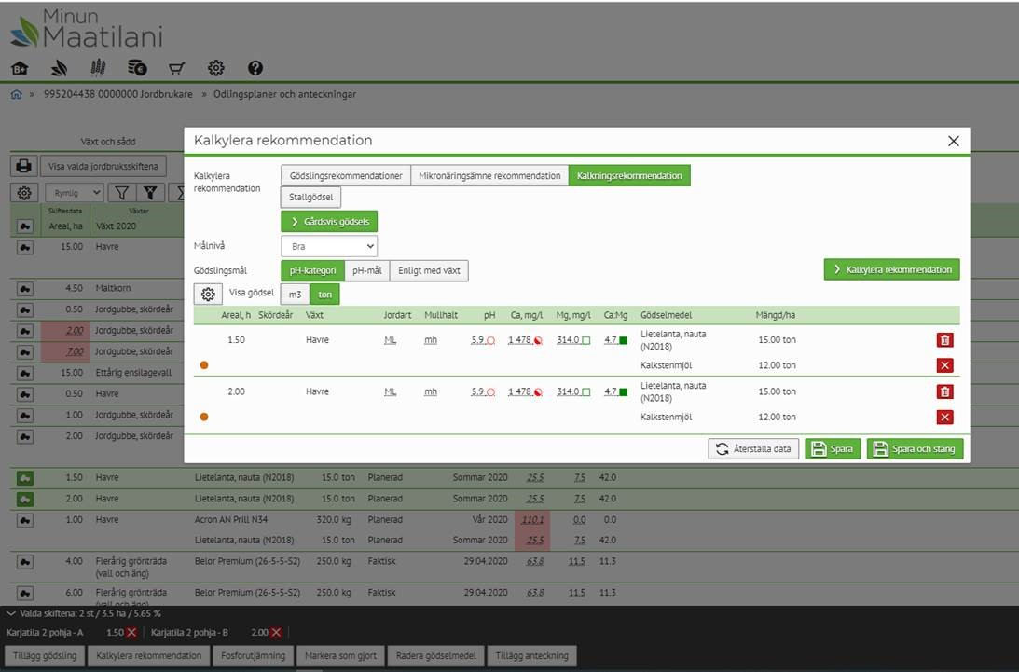
Task: Open the Målnivå dropdown showing Bra
Action: pyautogui.click(x=329, y=246)
